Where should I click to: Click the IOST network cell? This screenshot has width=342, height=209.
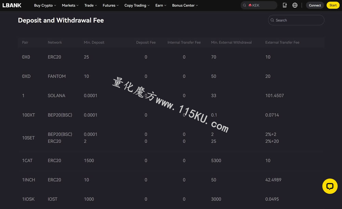point(52,199)
